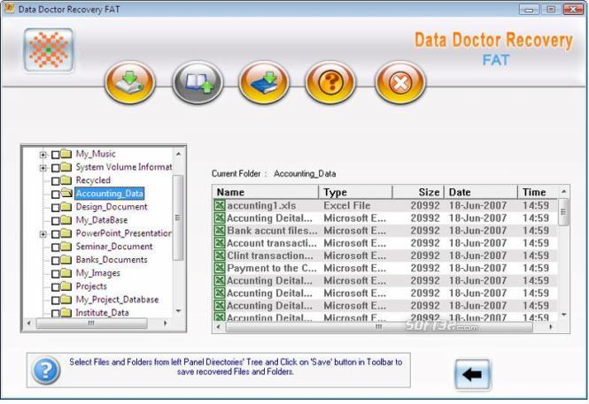589x404 pixels.
Task: Check the PowerPoint_Presentation checkbox
Action: click(55, 234)
